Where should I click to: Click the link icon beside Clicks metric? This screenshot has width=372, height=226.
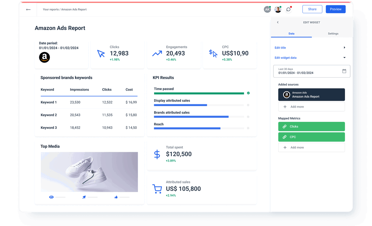(x=285, y=127)
